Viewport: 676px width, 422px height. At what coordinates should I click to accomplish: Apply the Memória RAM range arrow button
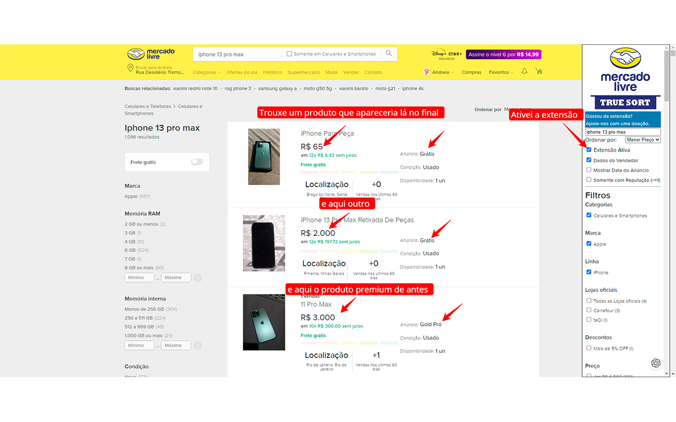198,278
